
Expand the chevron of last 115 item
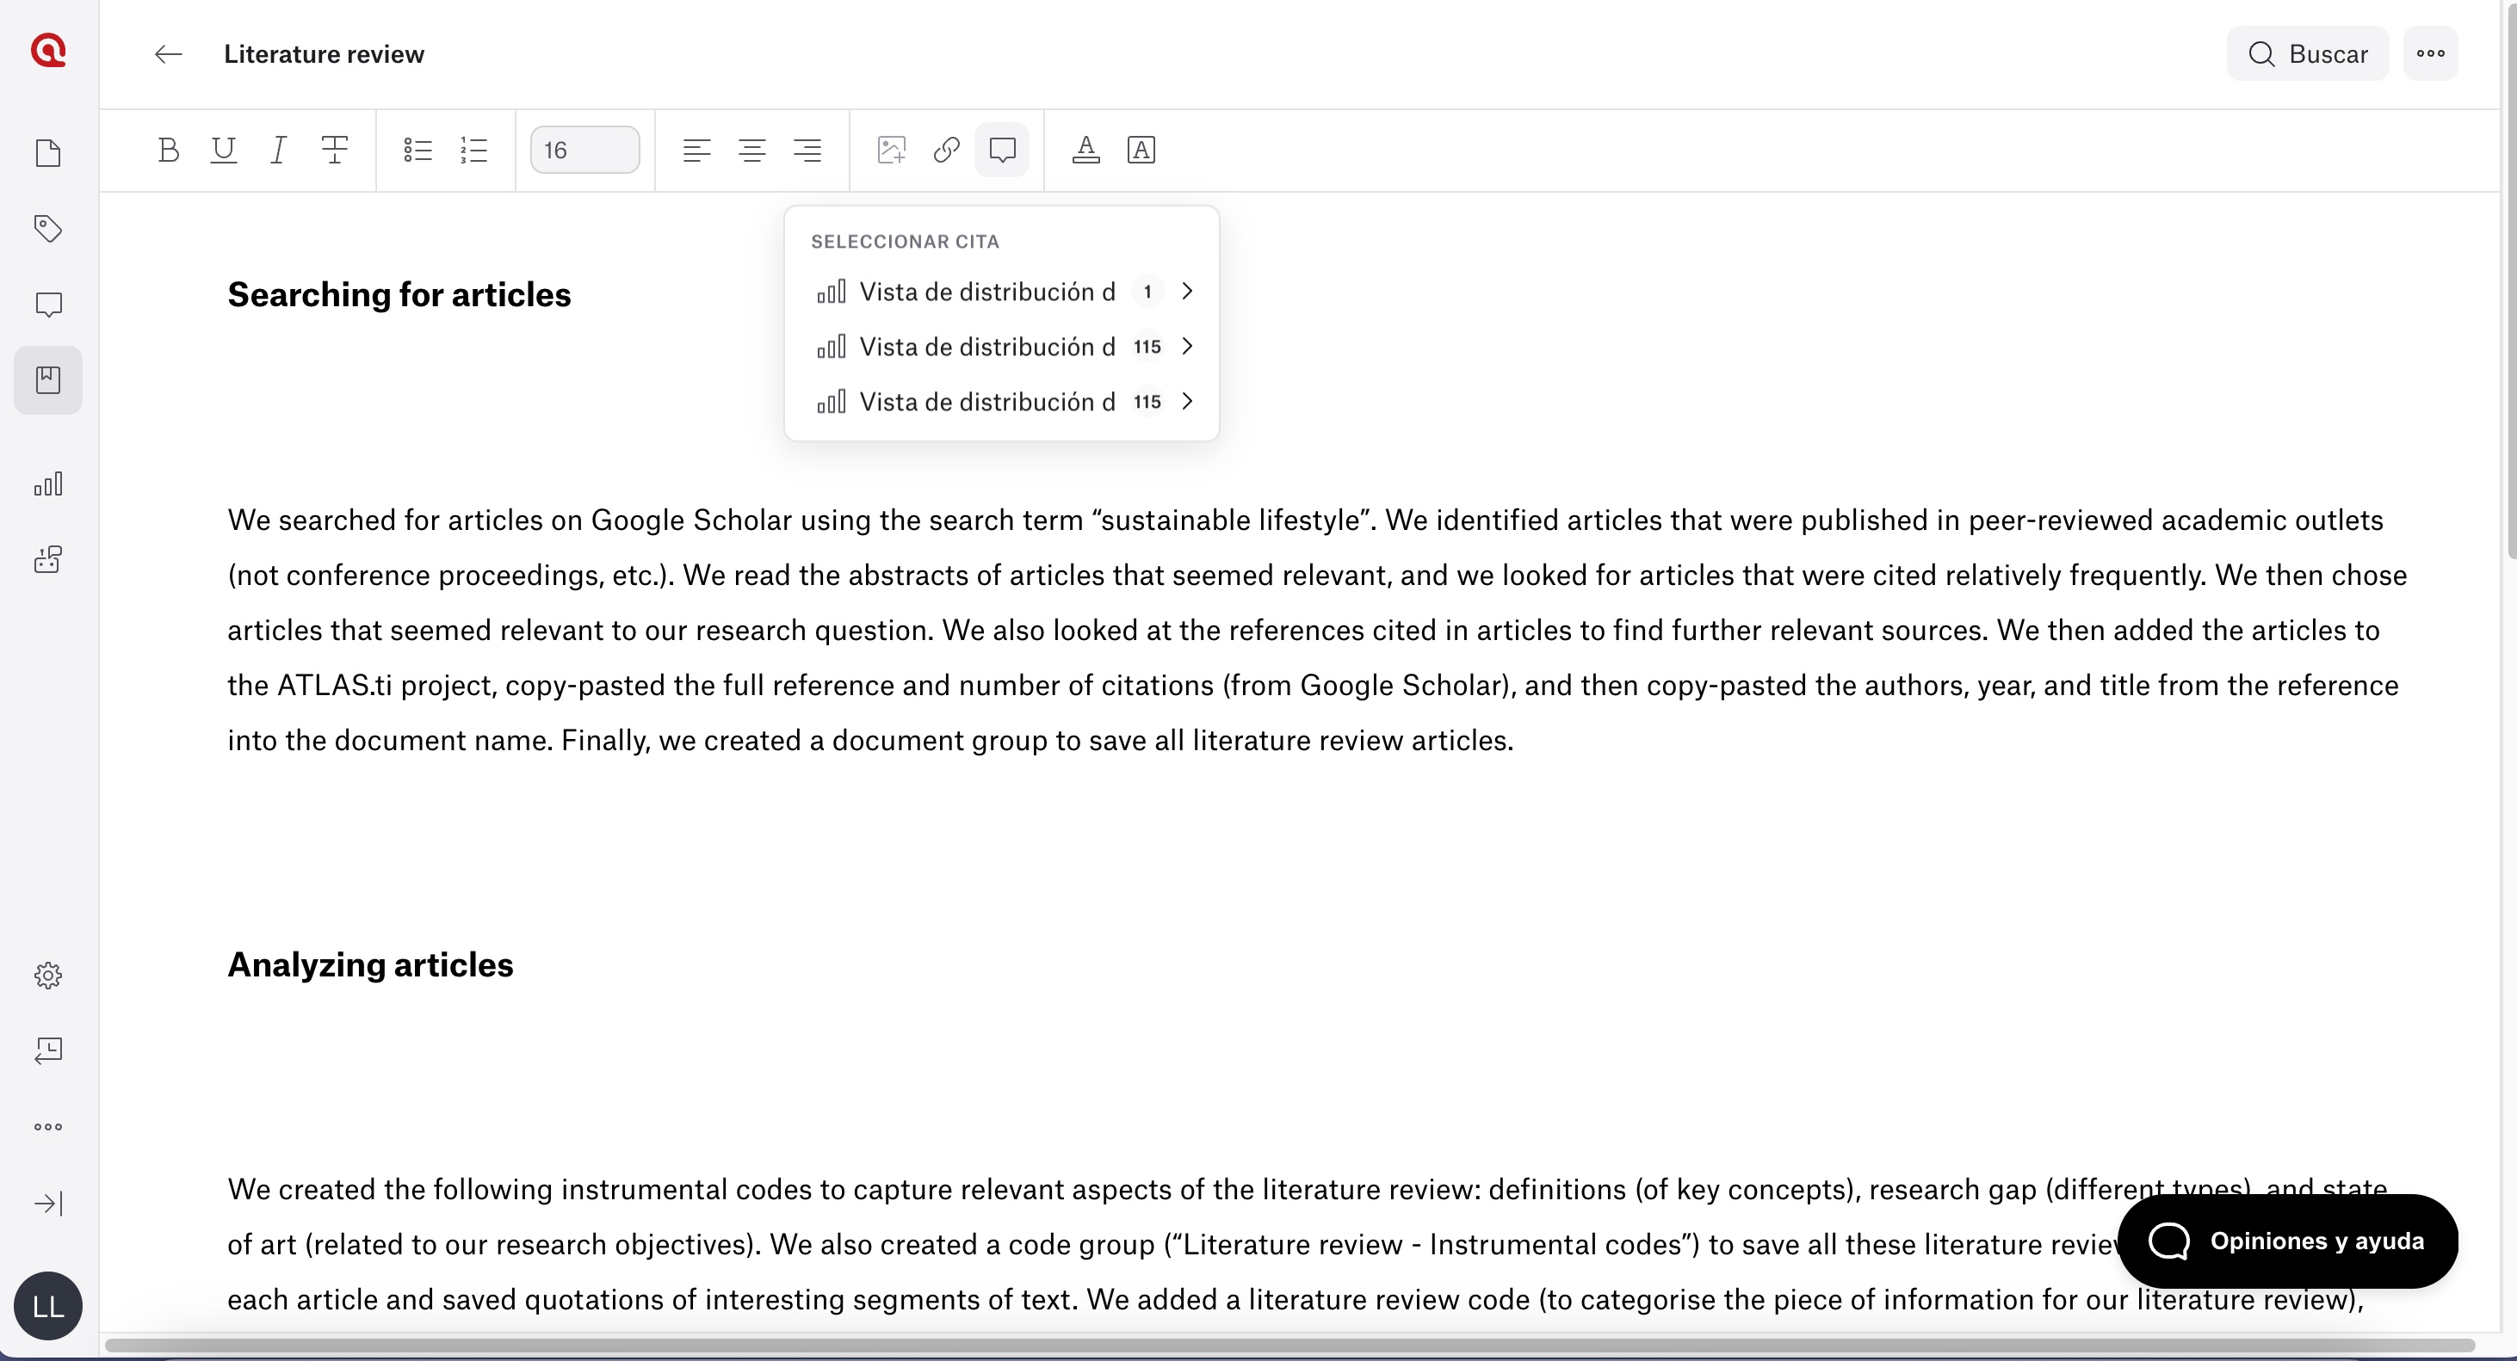(1187, 401)
